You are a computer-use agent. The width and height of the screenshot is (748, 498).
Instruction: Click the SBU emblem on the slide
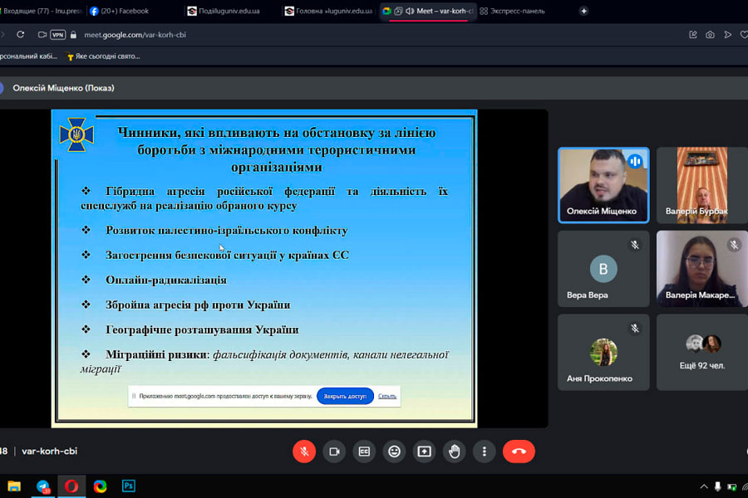coord(76,134)
